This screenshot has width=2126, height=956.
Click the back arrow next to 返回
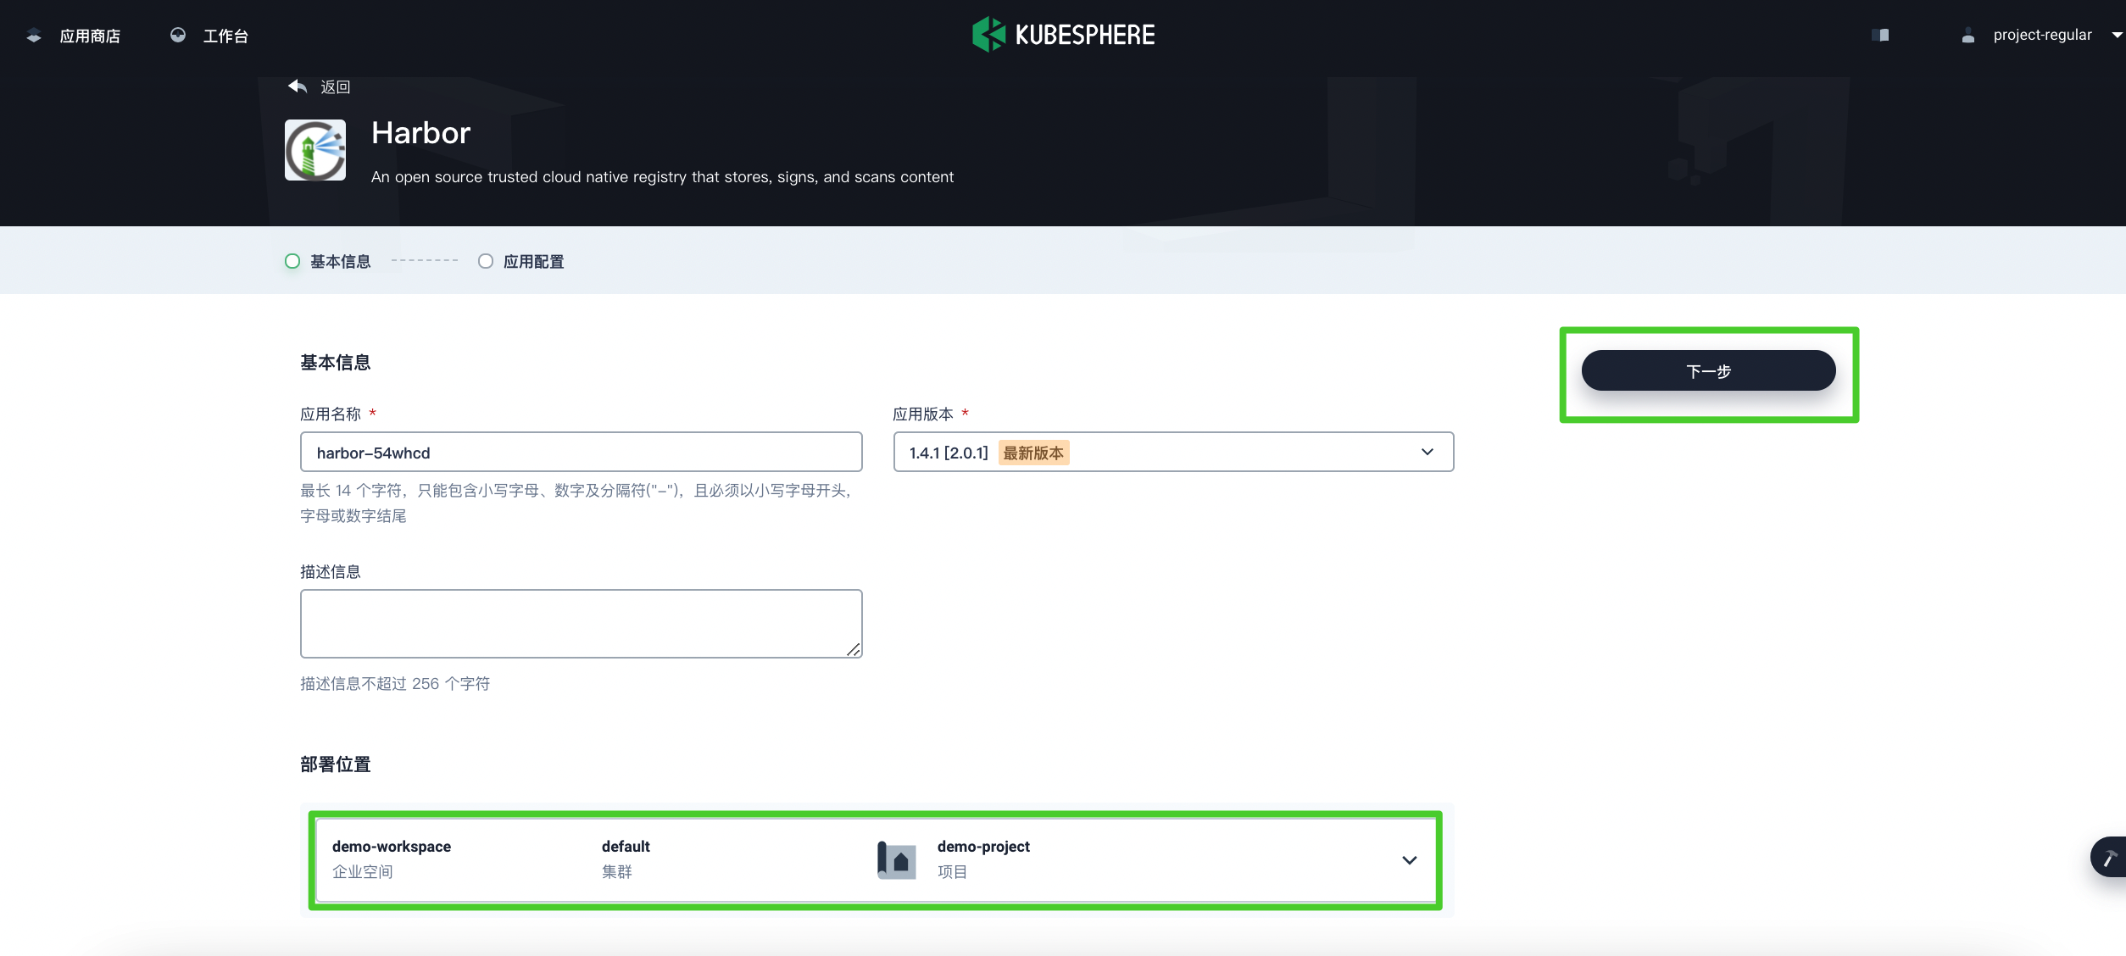(296, 86)
